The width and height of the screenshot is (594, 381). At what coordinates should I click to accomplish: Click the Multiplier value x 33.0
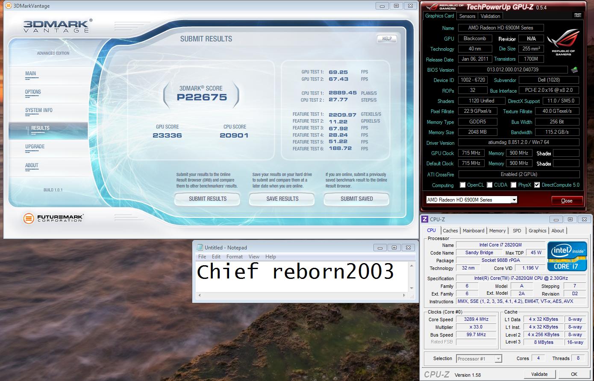pyautogui.click(x=476, y=327)
